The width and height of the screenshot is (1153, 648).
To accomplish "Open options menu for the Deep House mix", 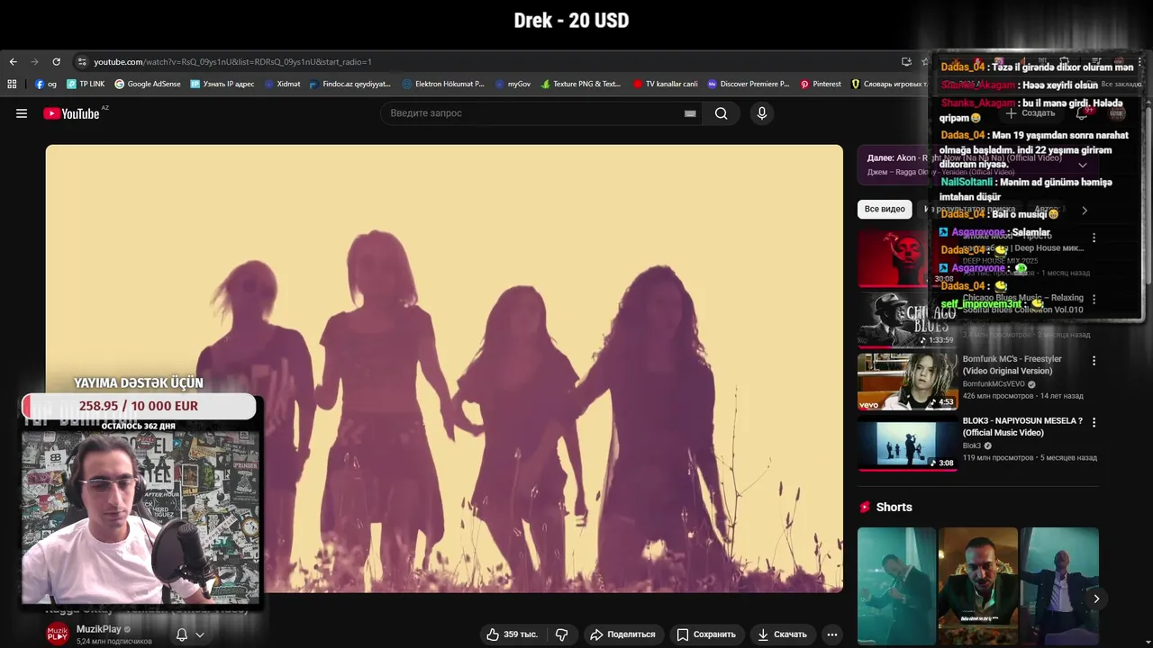I will [1094, 238].
